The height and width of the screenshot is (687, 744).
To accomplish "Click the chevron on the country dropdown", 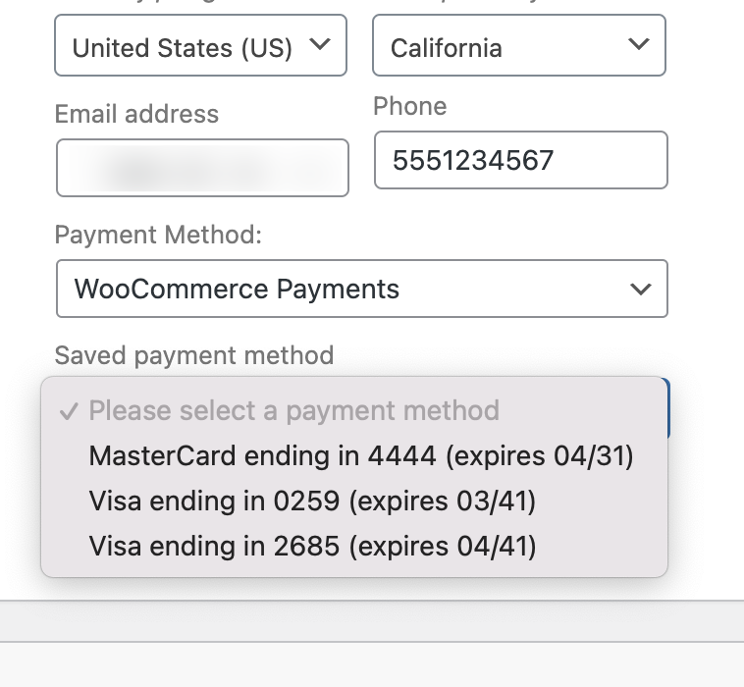I will tap(320, 45).
